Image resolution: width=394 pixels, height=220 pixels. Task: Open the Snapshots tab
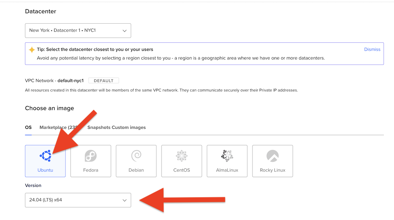(99, 127)
